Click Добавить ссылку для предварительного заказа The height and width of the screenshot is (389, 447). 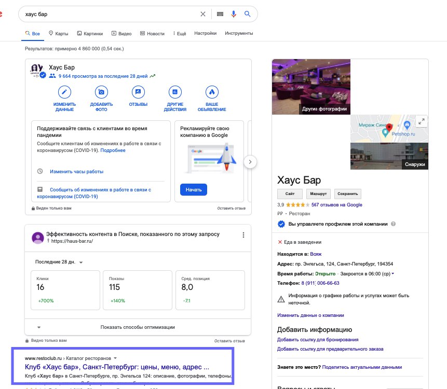tap(330, 349)
